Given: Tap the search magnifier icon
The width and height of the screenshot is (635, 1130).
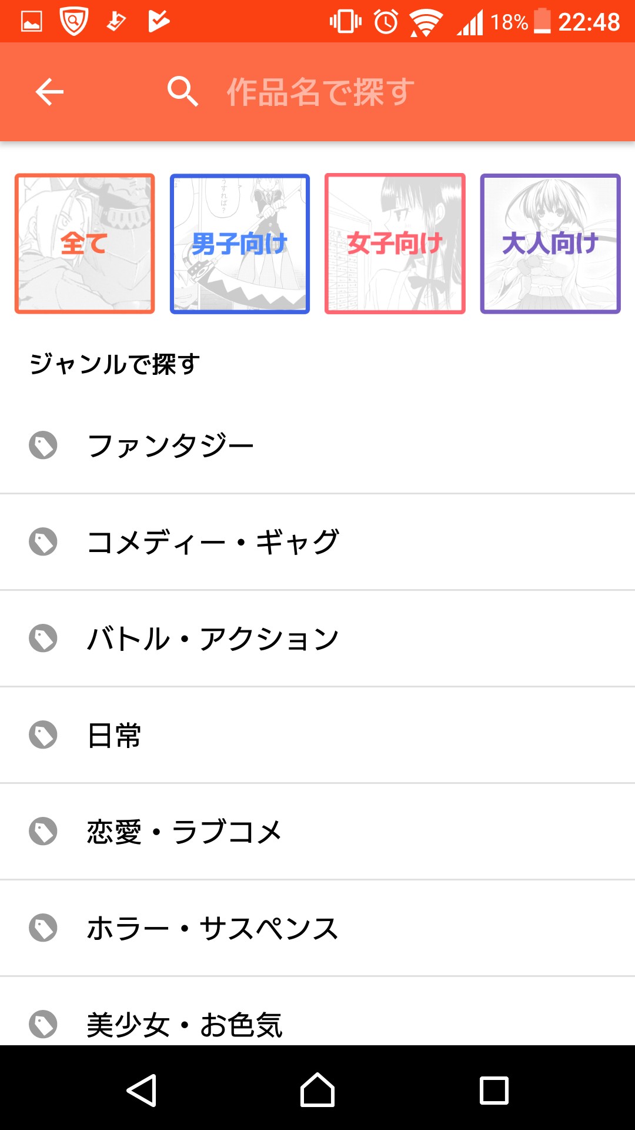Looking at the screenshot, I should pyautogui.click(x=182, y=92).
